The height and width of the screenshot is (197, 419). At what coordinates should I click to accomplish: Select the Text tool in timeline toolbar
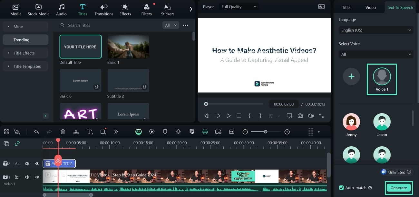90,132
